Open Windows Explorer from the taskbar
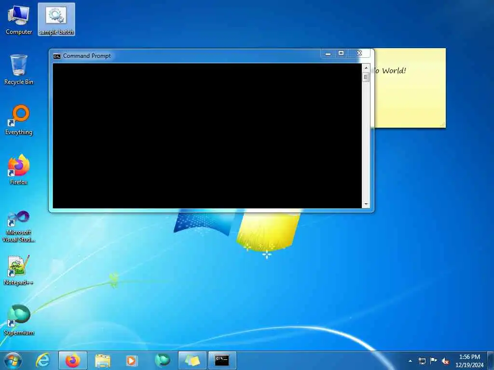The image size is (494, 370). click(102, 360)
